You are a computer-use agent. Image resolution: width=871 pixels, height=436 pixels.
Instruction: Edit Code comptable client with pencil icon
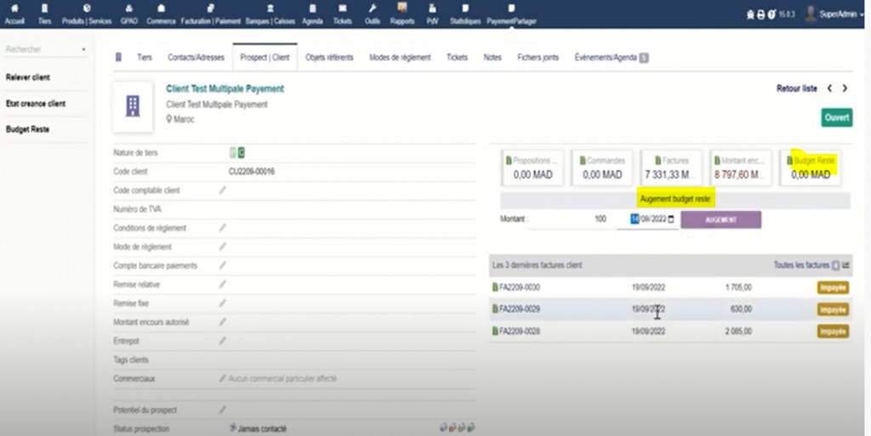pyautogui.click(x=223, y=190)
